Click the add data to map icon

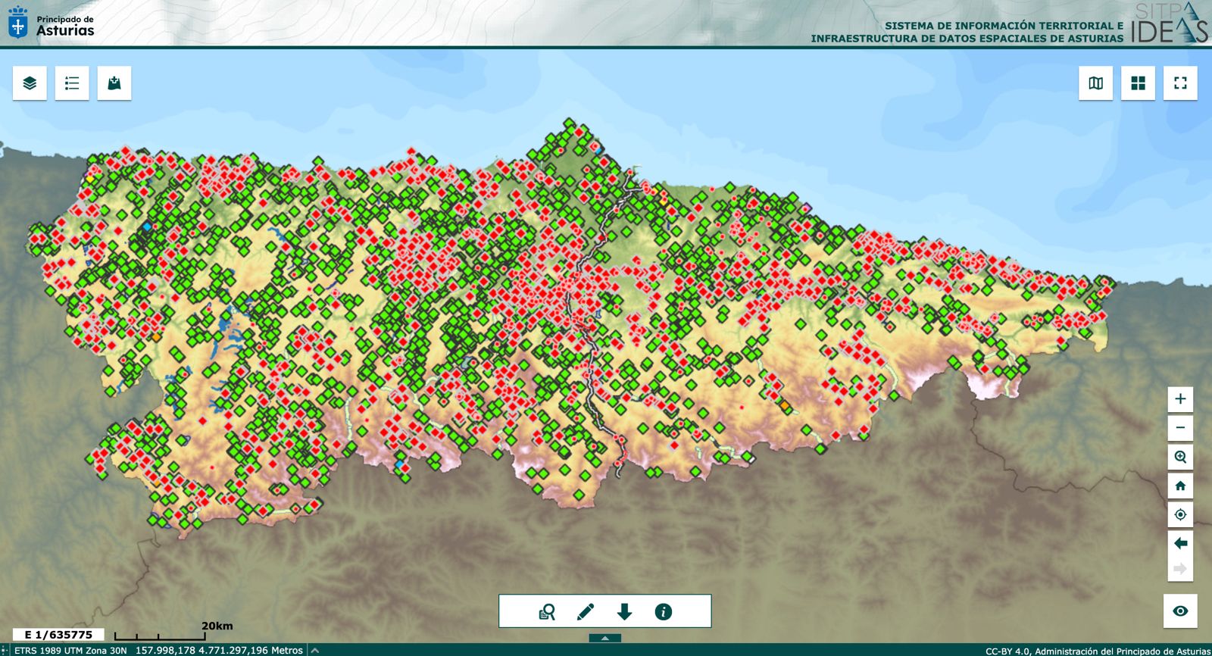tap(114, 83)
